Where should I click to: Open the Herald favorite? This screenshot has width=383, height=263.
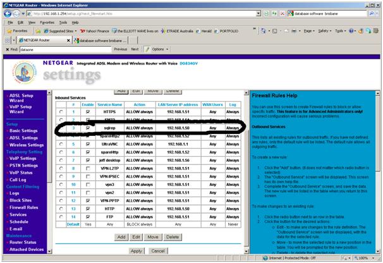click(x=204, y=31)
